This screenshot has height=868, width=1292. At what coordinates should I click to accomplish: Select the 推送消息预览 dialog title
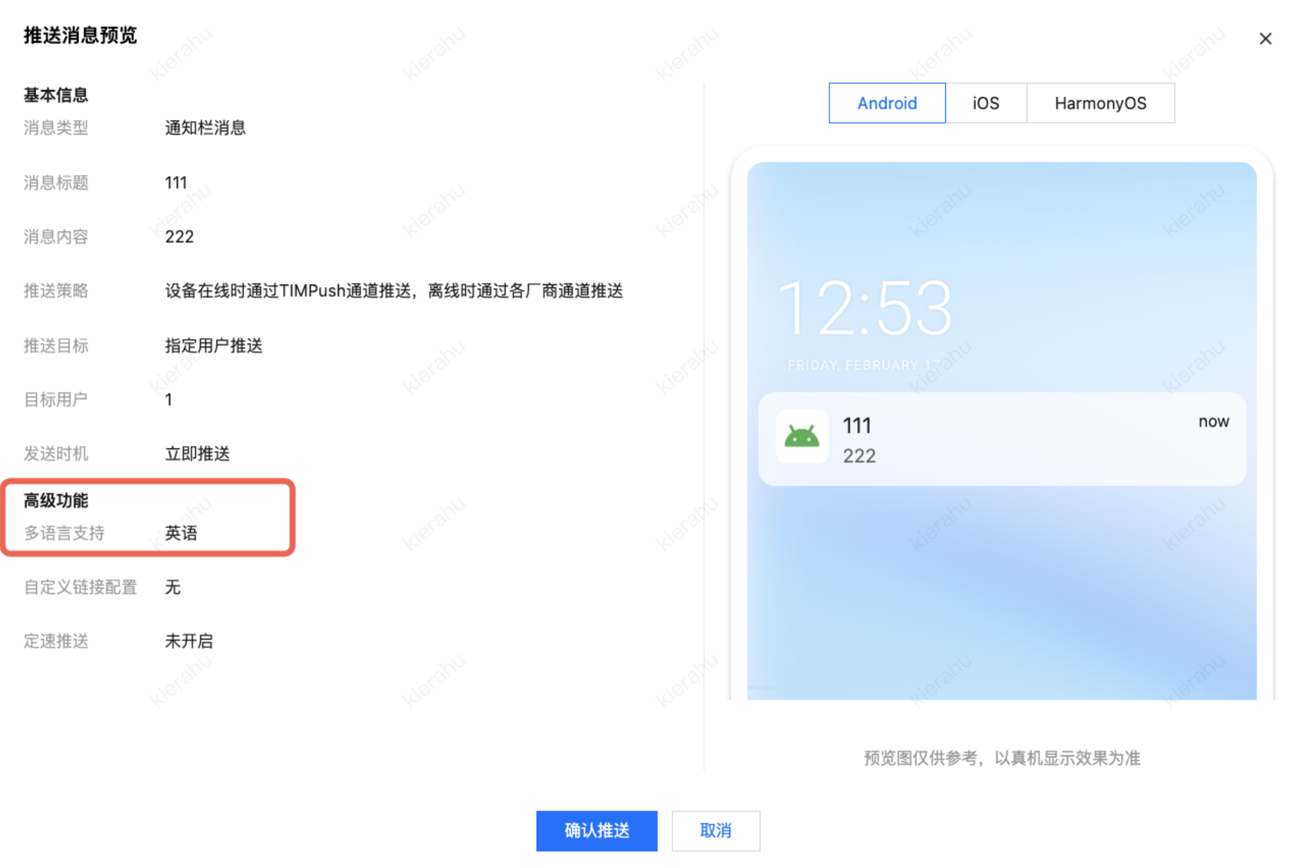80,36
